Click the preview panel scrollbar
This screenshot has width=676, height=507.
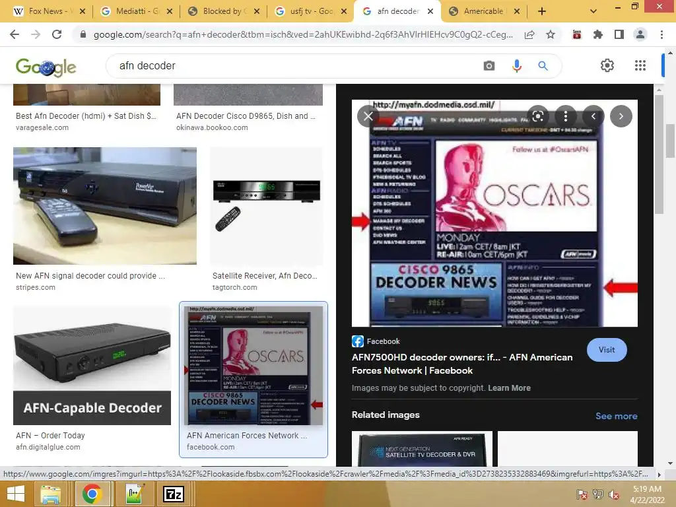pos(658,155)
